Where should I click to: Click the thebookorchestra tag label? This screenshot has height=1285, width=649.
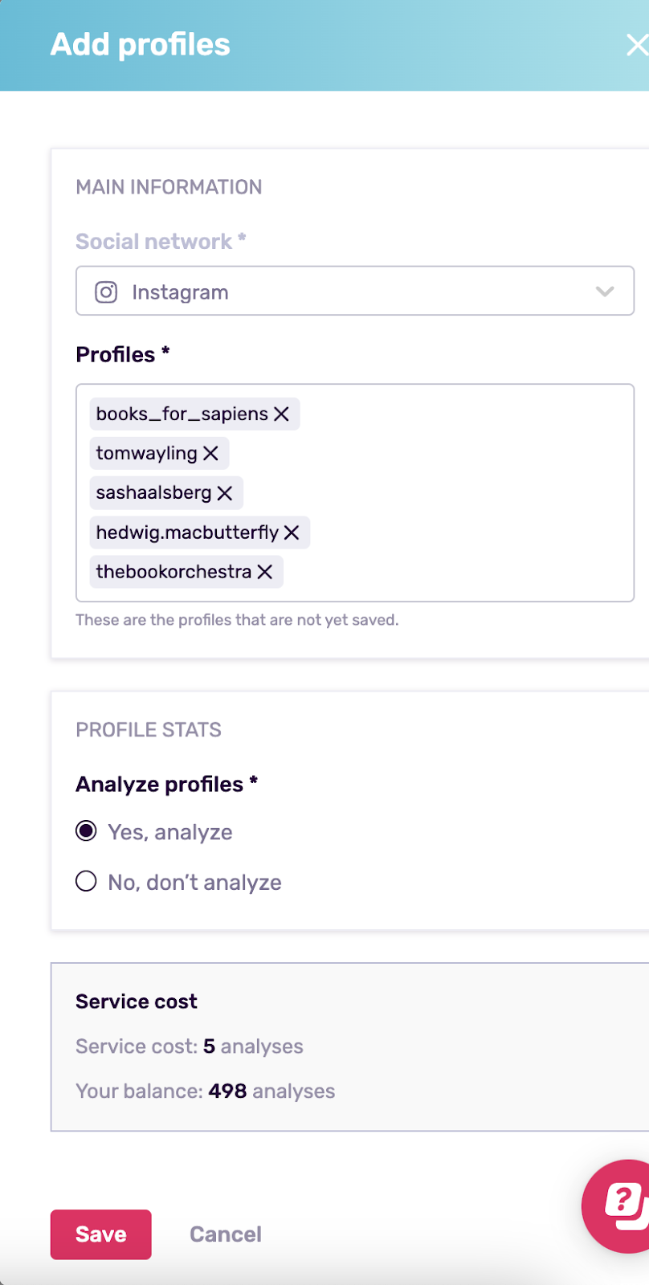(173, 572)
